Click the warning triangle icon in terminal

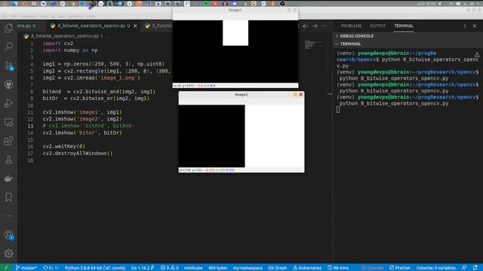[477, 55]
